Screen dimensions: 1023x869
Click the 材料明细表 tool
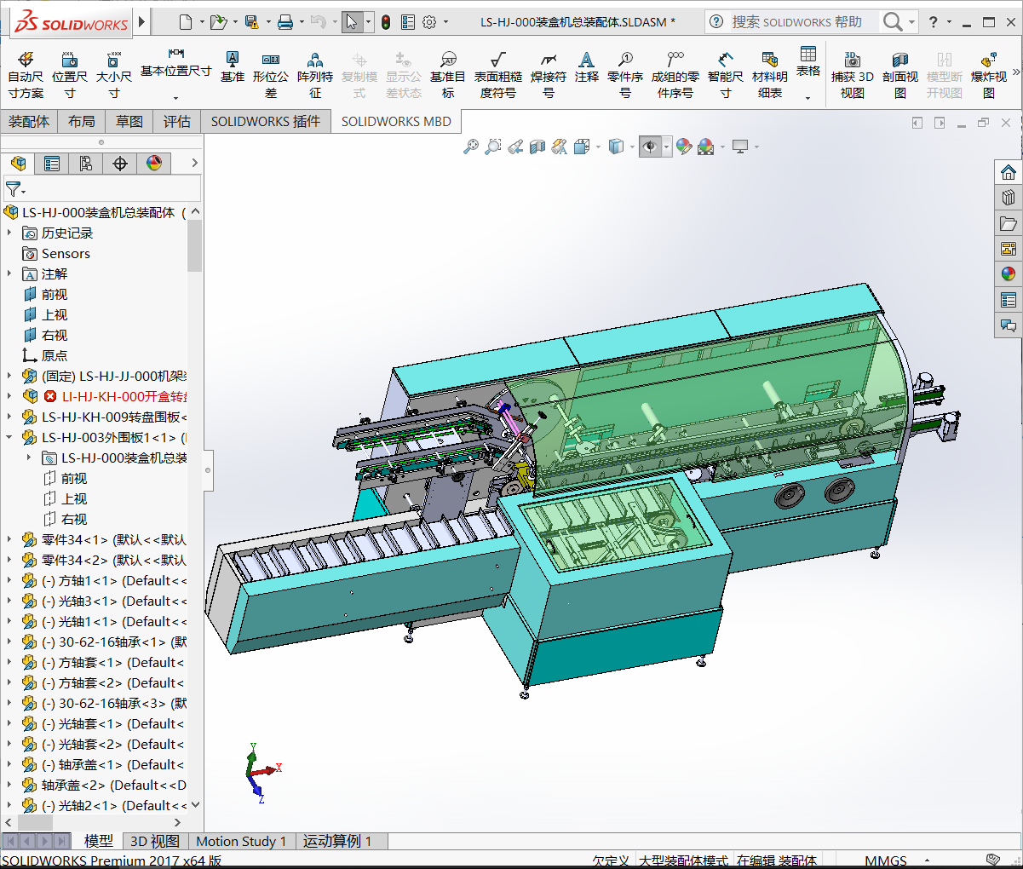[770, 74]
